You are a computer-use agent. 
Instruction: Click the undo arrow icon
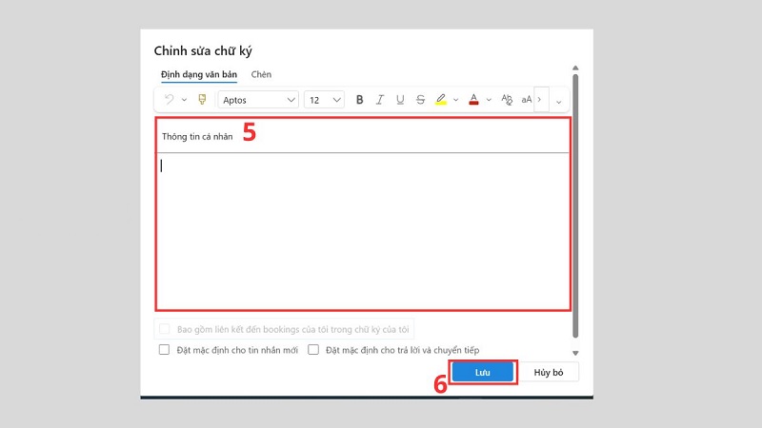point(169,100)
